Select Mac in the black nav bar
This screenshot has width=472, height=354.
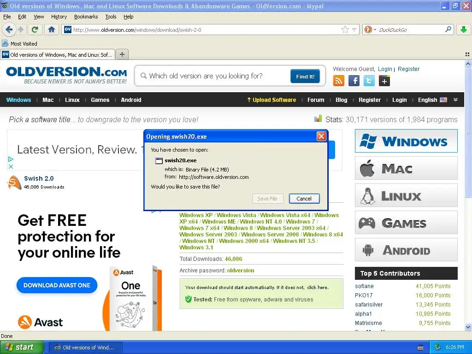pyautogui.click(x=48, y=100)
